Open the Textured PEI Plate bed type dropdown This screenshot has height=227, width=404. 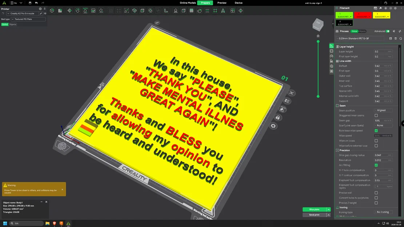click(x=28, y=19)
